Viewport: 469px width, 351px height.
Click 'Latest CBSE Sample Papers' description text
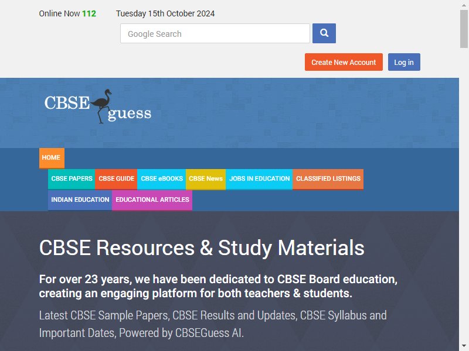213,324
